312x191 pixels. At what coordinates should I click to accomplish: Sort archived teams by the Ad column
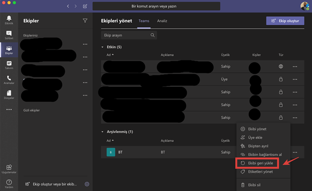point(110,140)
